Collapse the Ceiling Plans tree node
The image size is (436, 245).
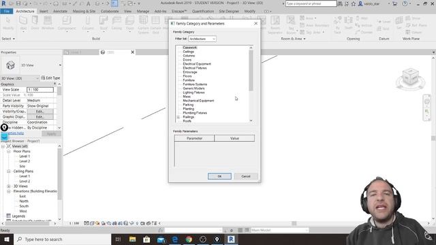pyautogui.click(x=9, y=171)
